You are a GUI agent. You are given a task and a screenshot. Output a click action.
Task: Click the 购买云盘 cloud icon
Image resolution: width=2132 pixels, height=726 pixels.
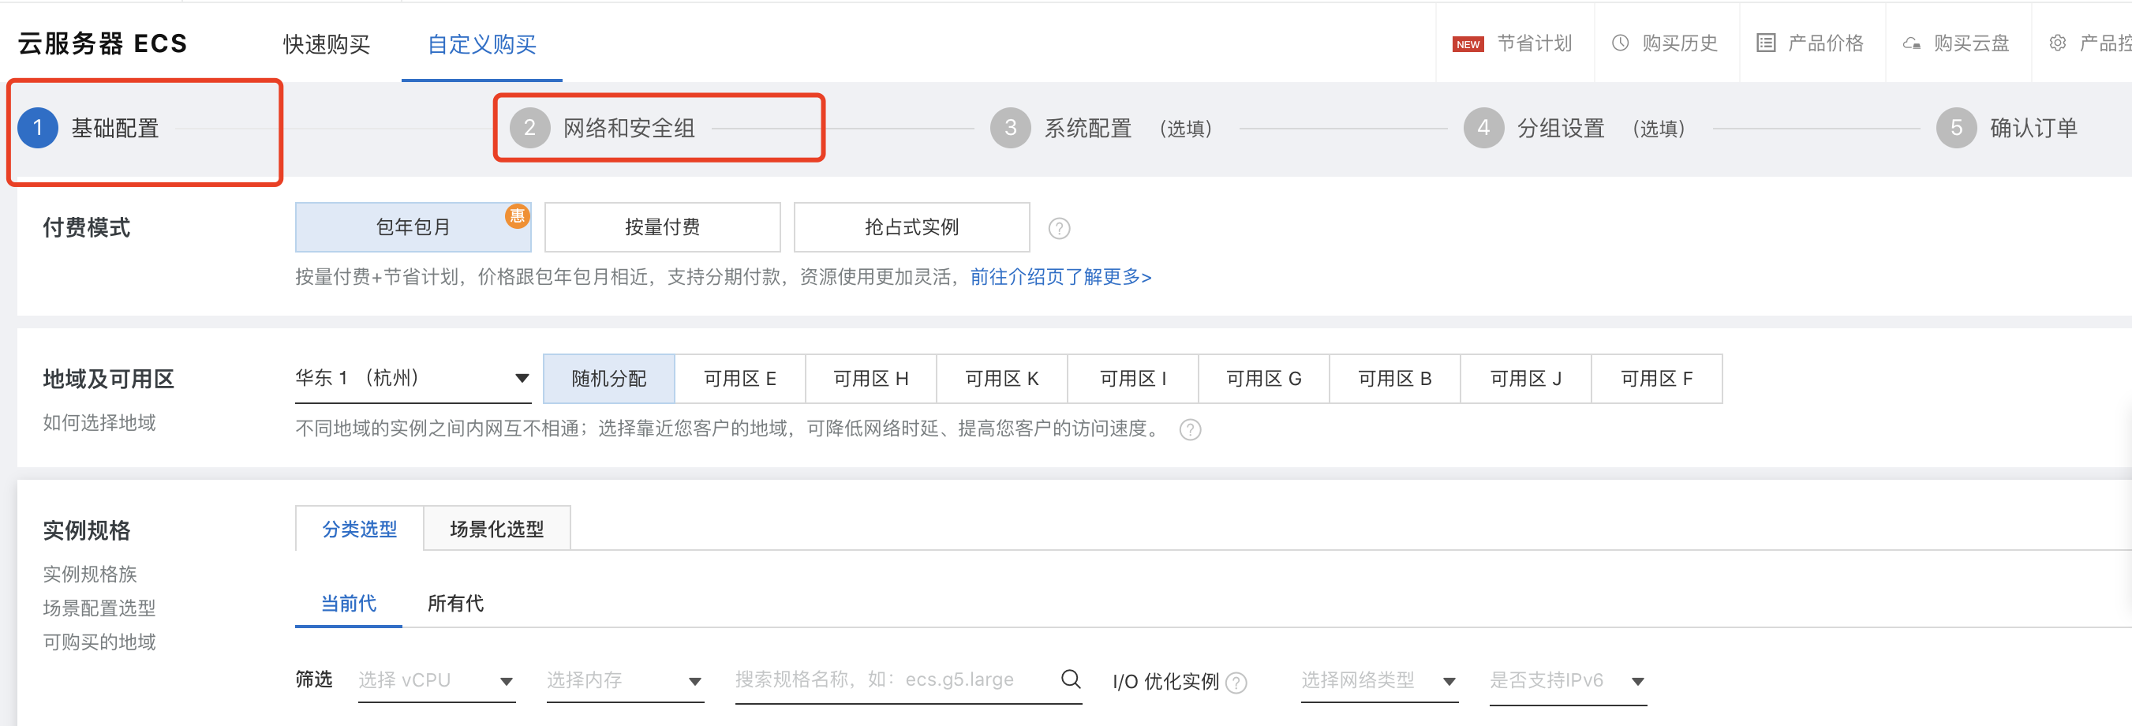[1911, 43]
